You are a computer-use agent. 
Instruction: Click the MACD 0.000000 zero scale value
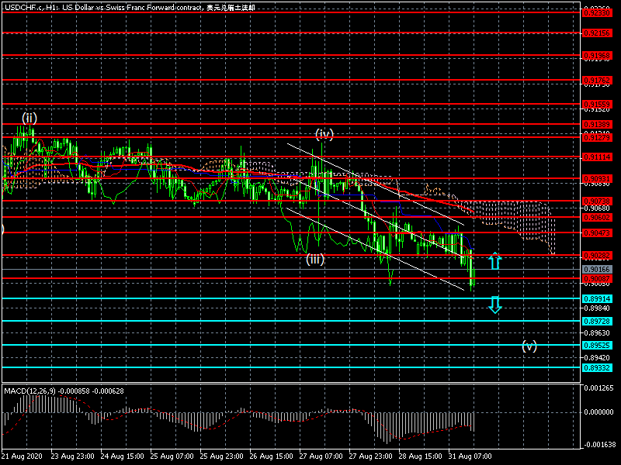[600, 412]
